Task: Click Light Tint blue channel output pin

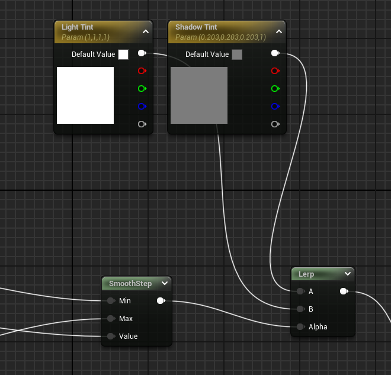Action: (x=141, y=107)
